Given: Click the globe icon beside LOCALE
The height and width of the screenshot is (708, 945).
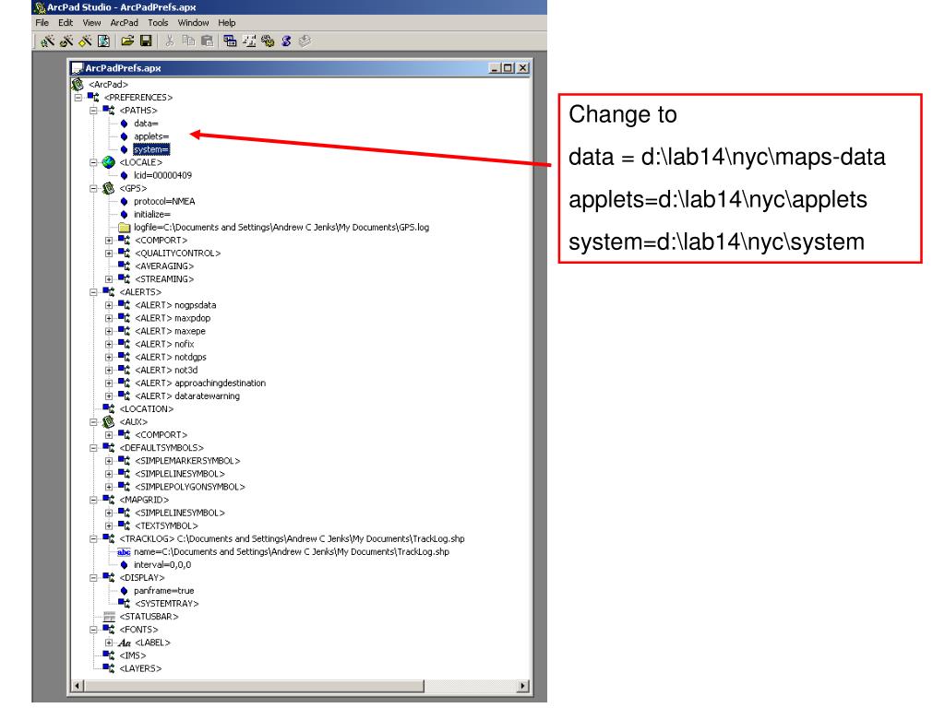Looking at the screenshot, I should (109, 162).
